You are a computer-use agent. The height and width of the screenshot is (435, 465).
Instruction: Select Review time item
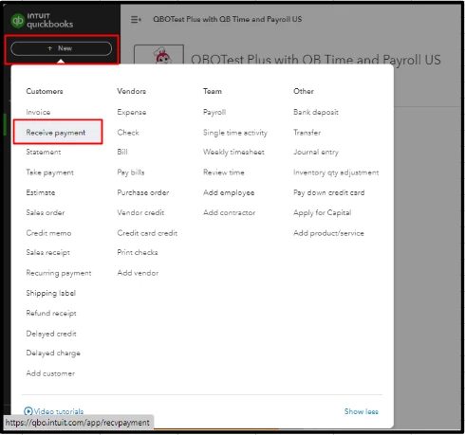(224, 172)
